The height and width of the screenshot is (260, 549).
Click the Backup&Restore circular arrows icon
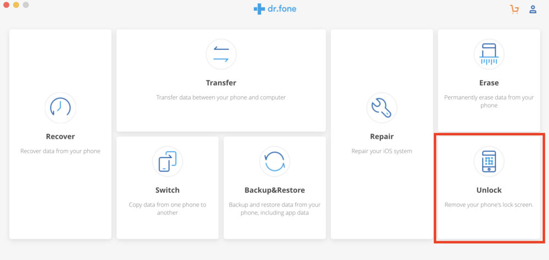pyautogui.click(x=274, y=161)
